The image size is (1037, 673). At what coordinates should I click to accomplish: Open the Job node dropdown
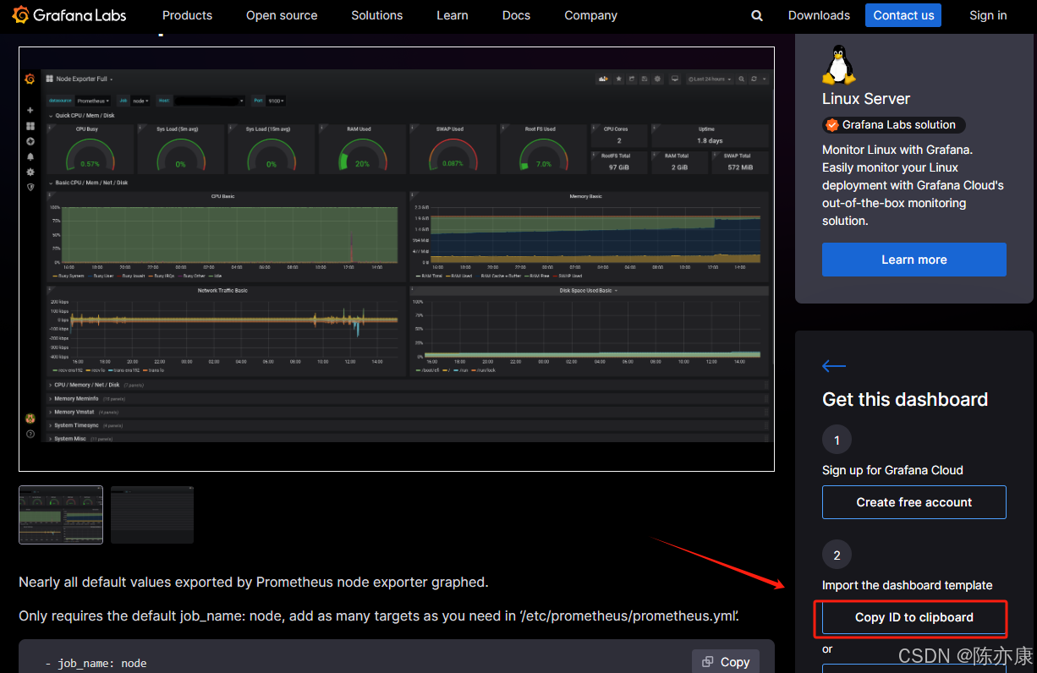[140, 101]
